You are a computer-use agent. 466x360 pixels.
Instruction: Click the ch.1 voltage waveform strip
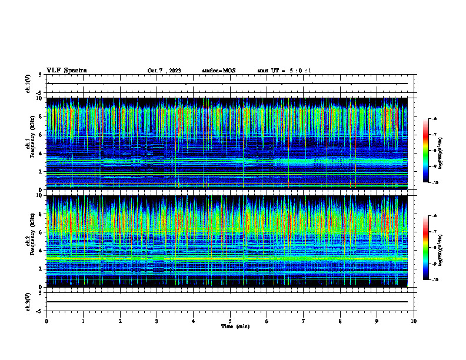point(230,84)
